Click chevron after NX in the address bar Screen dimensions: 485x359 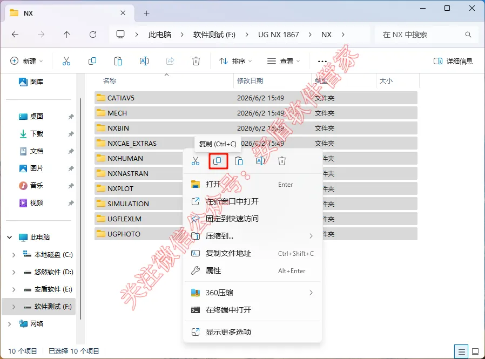(343, 35)
